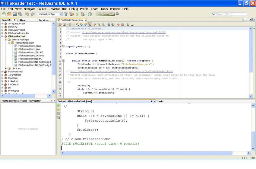Toggle code fold at class FileReaderDemo line

[63, 53]
